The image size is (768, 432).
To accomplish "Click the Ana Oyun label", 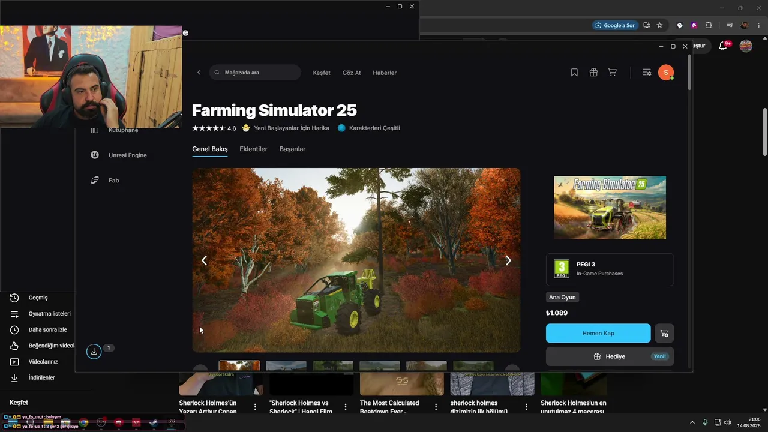I will coord(562,297).
